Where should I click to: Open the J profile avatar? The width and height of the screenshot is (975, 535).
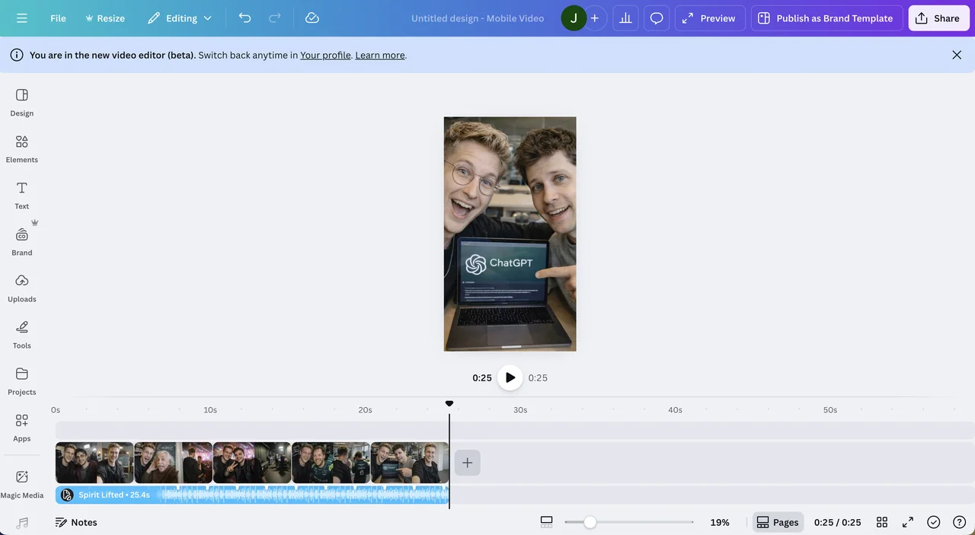[x=574, y=18]
